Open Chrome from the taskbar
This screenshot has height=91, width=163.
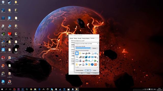pos(31,89)
